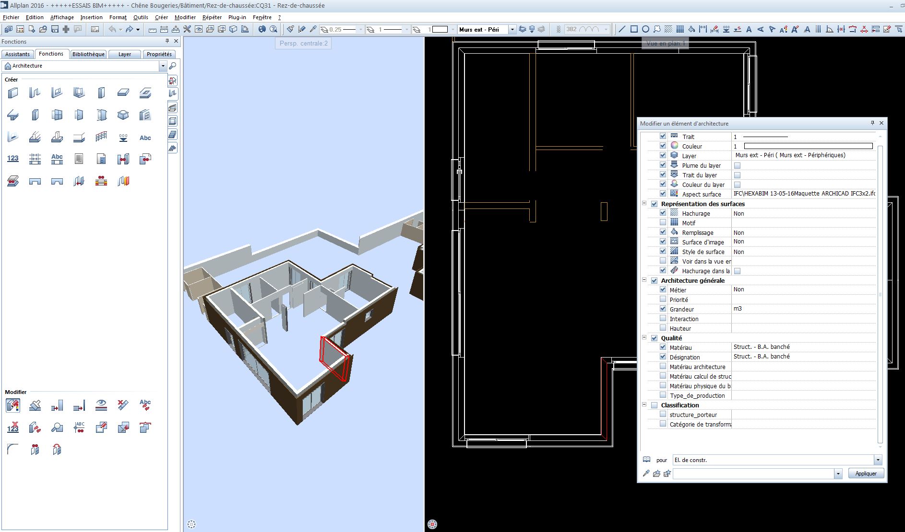Click the scissors icon in the toolbar
The height and width of the screenshot is (532, 905).
point(187,29)
